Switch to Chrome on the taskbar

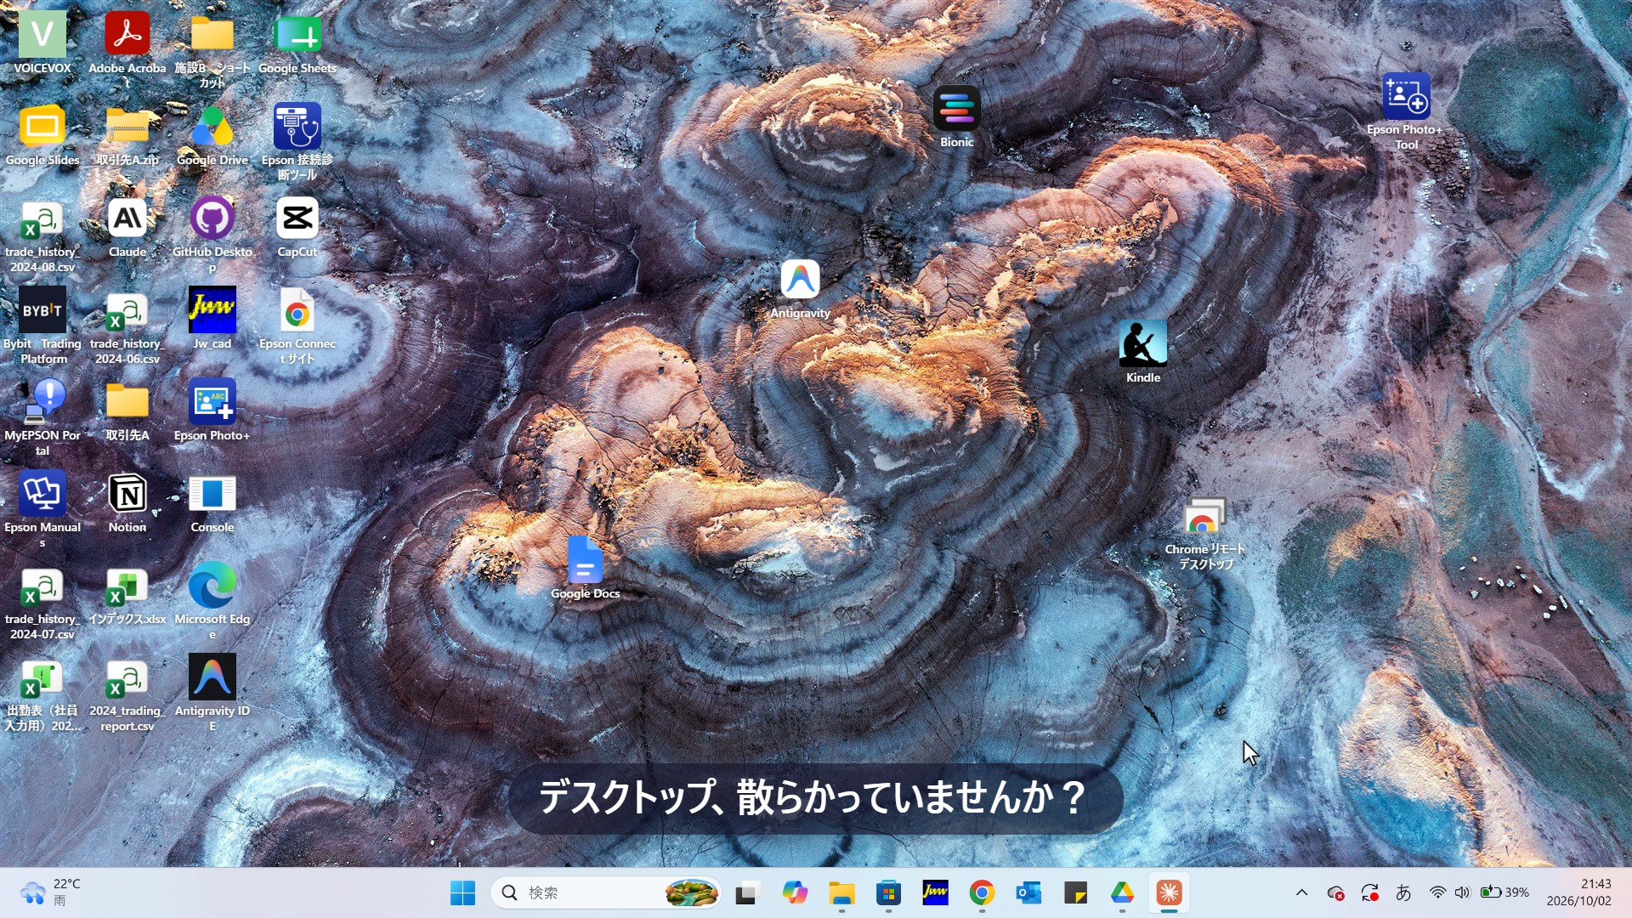point(982,892)
